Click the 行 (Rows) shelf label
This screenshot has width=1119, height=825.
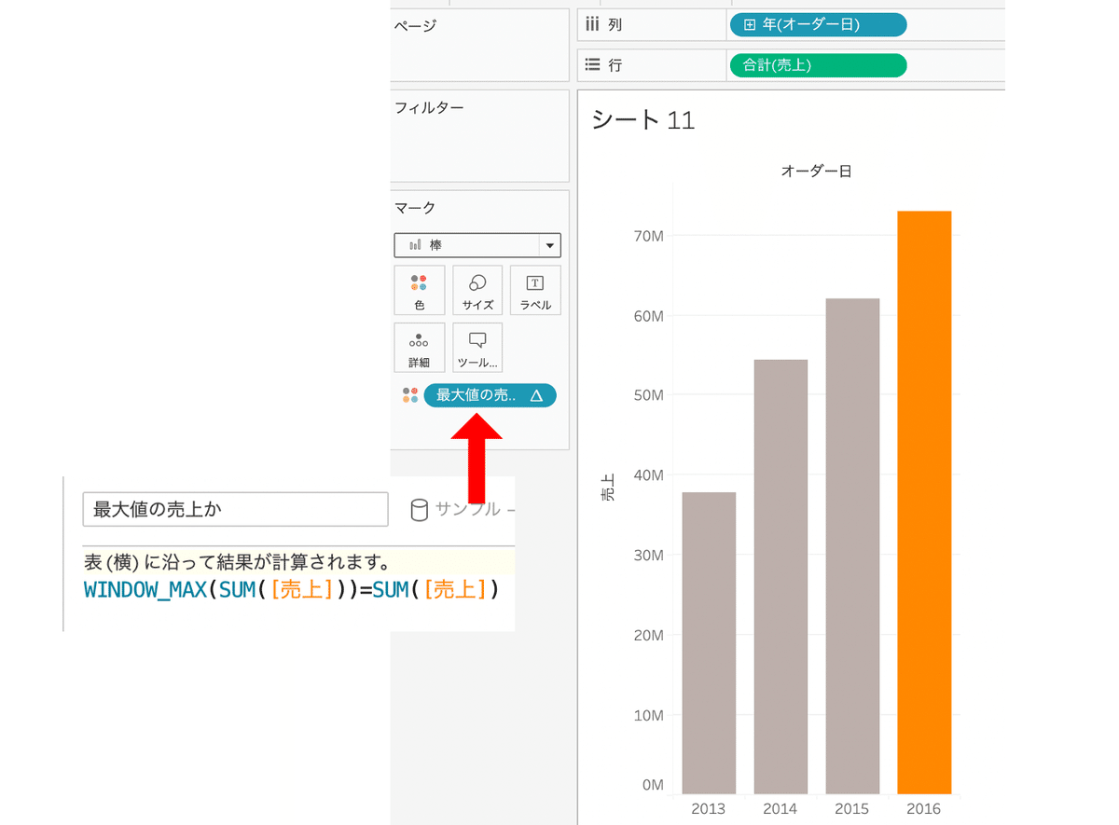pyautogui.click(x=615, y=64)
